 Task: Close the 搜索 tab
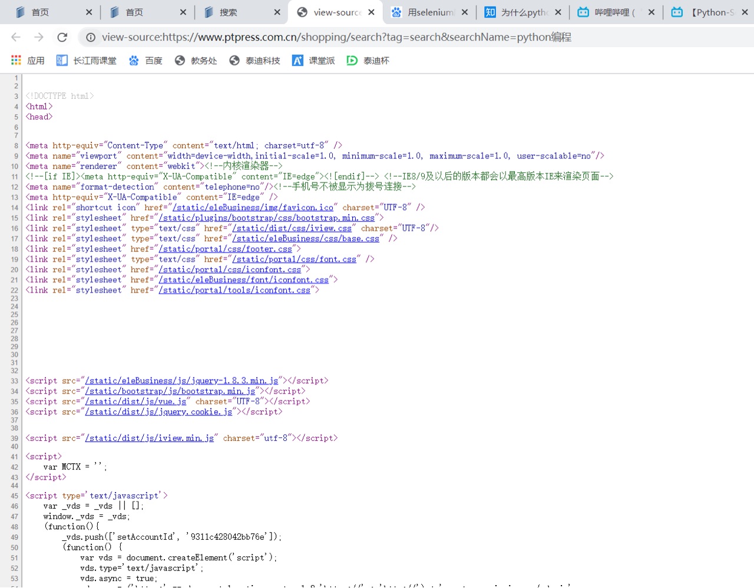[277, 12]
